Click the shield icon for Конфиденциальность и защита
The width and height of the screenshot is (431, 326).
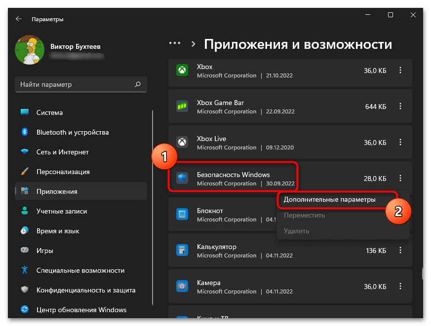[25, 290]
